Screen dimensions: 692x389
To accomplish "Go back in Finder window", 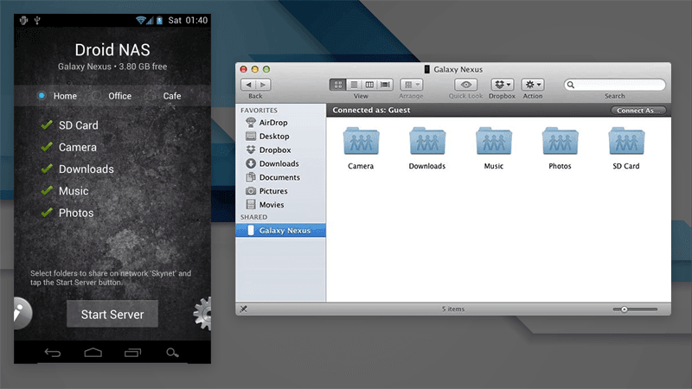I will click(x=248, y=85).
